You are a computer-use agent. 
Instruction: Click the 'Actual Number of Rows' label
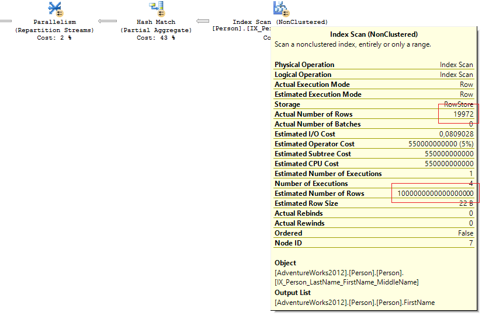(314, 114)
